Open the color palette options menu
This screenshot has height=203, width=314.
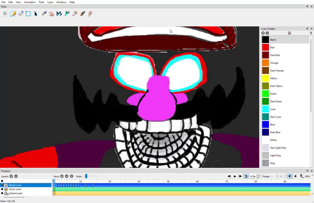311,33
